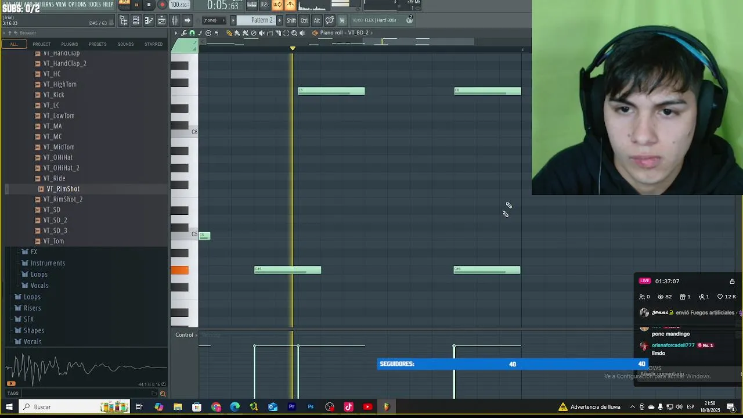Select the pencil draw tool

(x=229, y=33)
